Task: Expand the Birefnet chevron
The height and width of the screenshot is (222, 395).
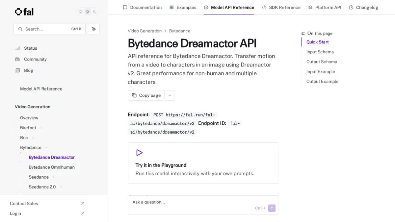Action: click(x=41, y=128)
